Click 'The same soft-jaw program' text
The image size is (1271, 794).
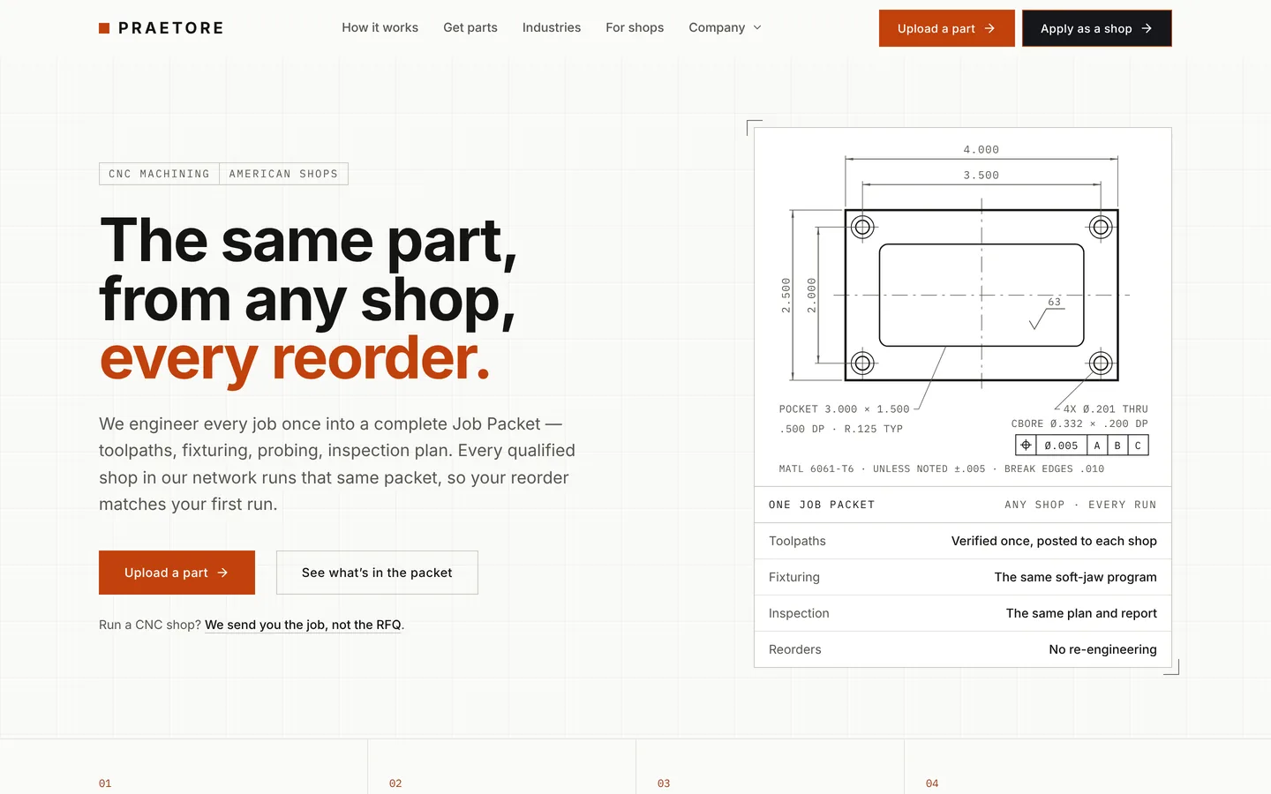1075,577
